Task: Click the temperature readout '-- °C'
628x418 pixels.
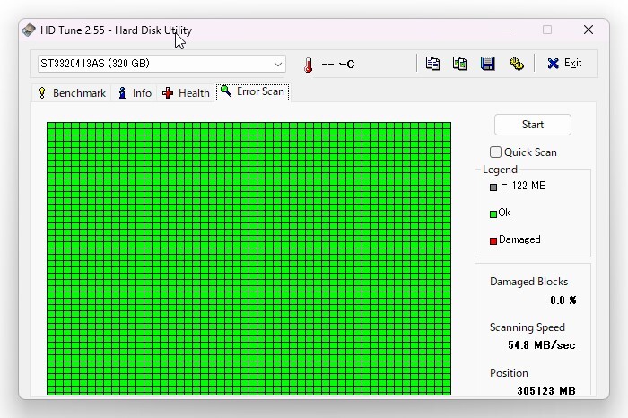Action: [338, 64]
